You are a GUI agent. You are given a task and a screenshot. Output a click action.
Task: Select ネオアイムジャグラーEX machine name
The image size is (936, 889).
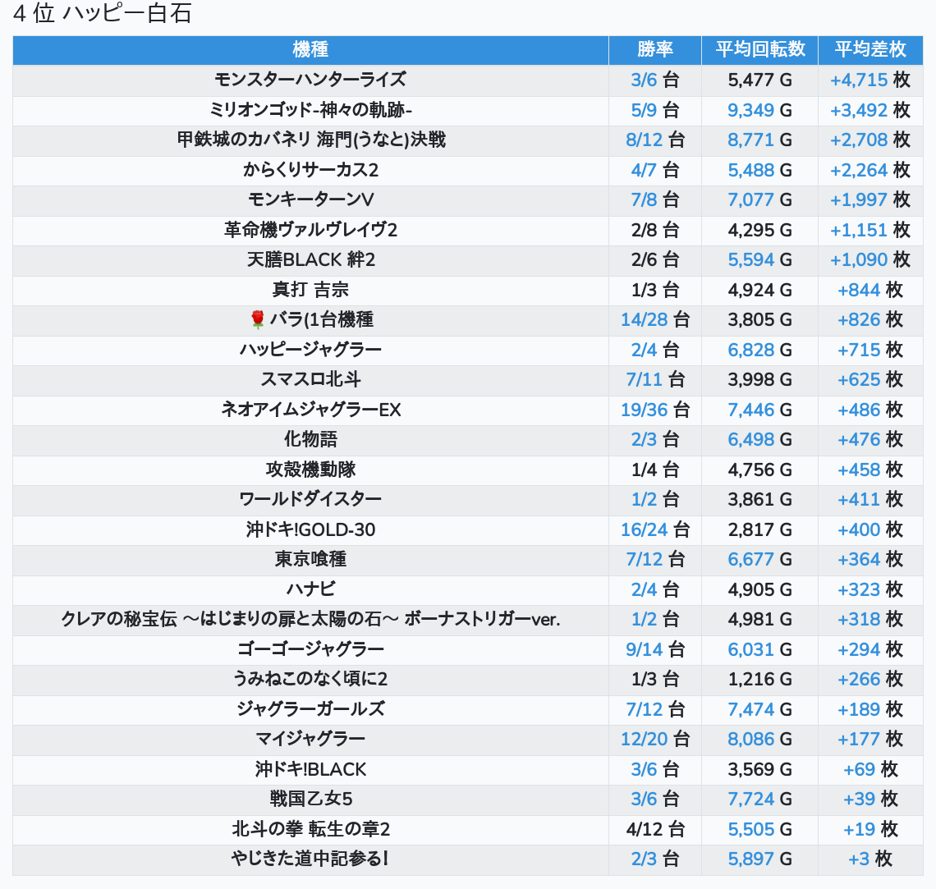coord(310,410)
